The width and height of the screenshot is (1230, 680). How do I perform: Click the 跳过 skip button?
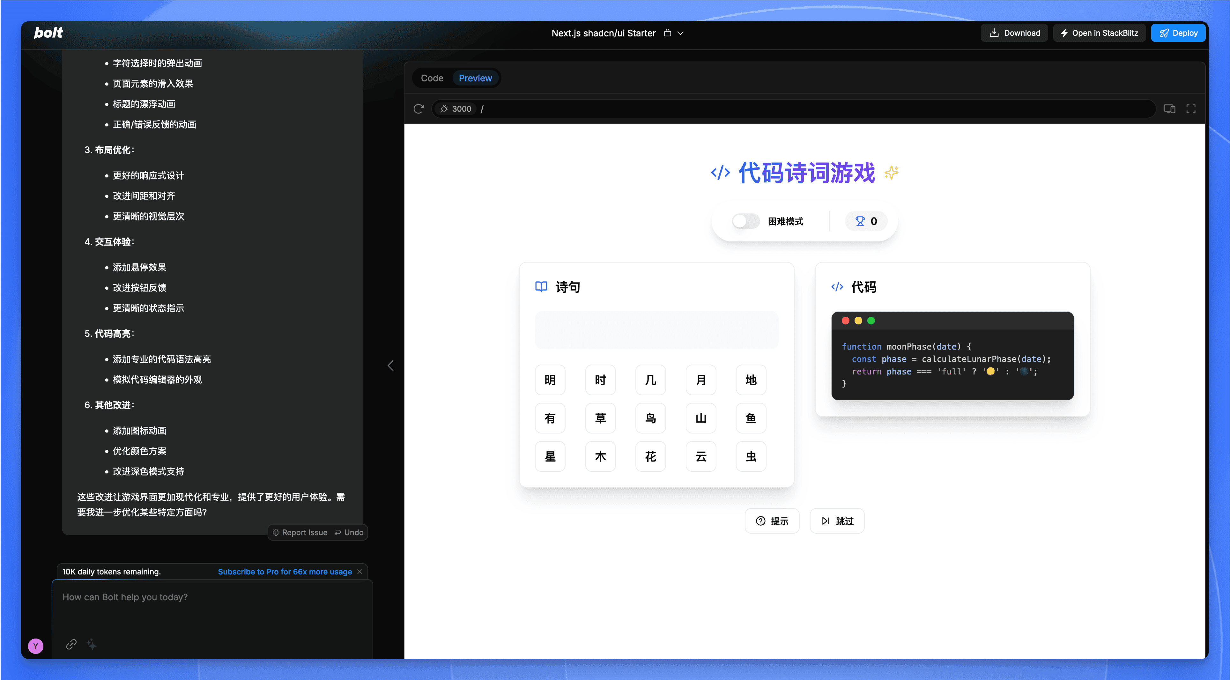[x=837, y=521]
